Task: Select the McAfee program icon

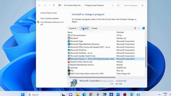Action: (x=69, y=38)
